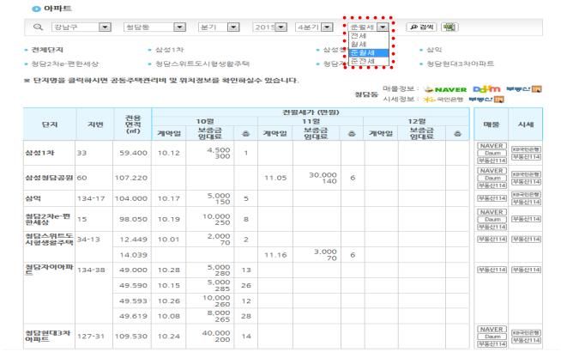Open the 청담스위트도시형생활주택 link above the table
The height and width of the screenshot is (352, 561).
[202, 64]
